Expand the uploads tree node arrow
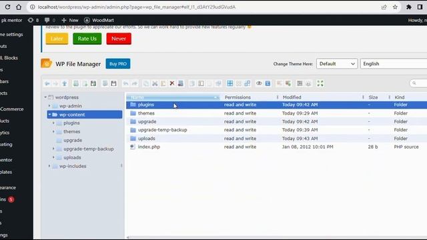 click(x=53, y=157)
